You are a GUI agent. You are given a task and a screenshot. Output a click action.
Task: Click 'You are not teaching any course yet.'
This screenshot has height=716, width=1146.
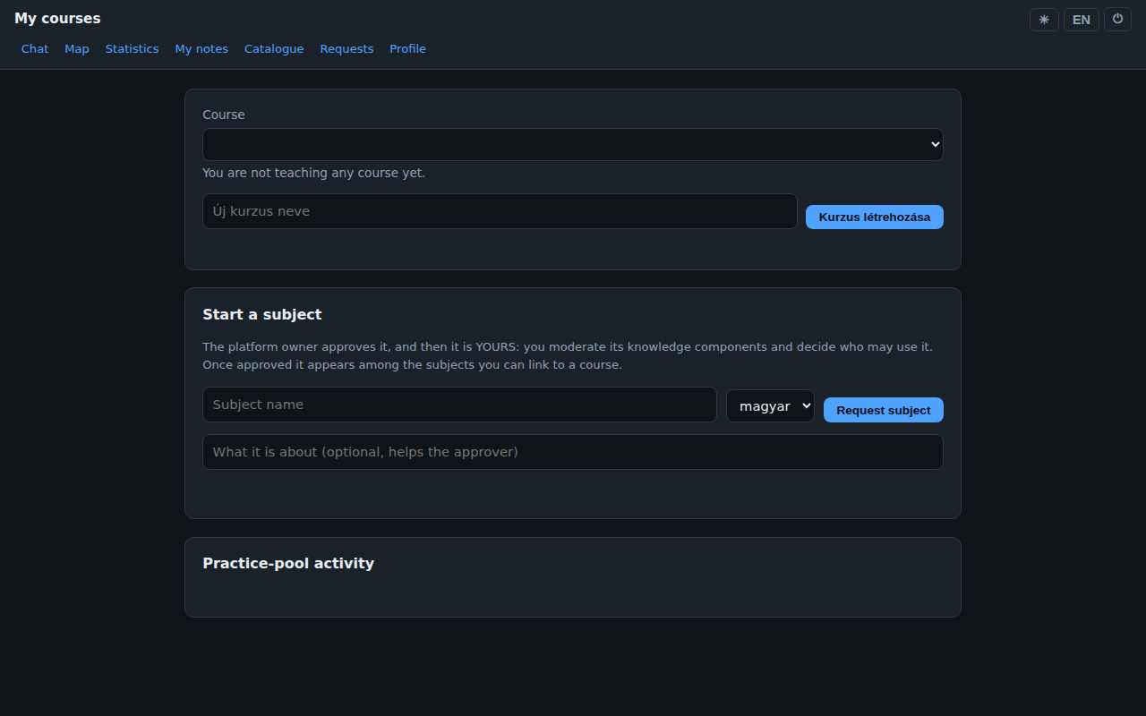314,173
